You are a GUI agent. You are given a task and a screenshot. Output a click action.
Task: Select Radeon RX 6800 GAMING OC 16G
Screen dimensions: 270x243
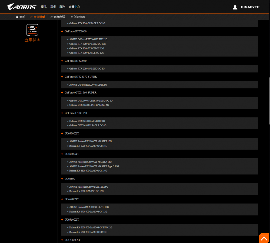pyautogui.click(x=86, y=191)
